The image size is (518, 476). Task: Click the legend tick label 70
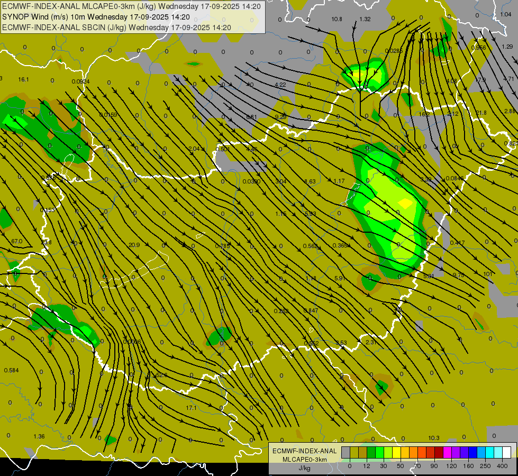417,466
